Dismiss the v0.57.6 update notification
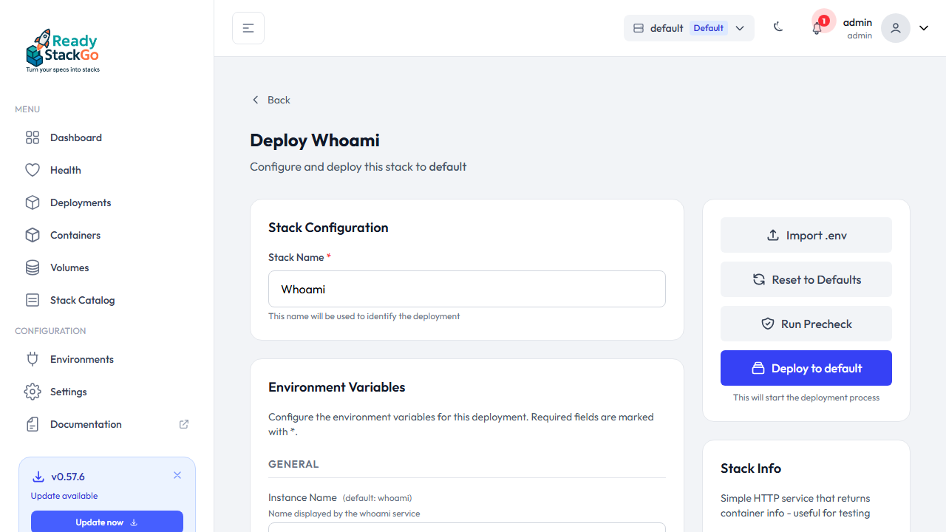The image size is (946, 532). [x=177, y=475]
